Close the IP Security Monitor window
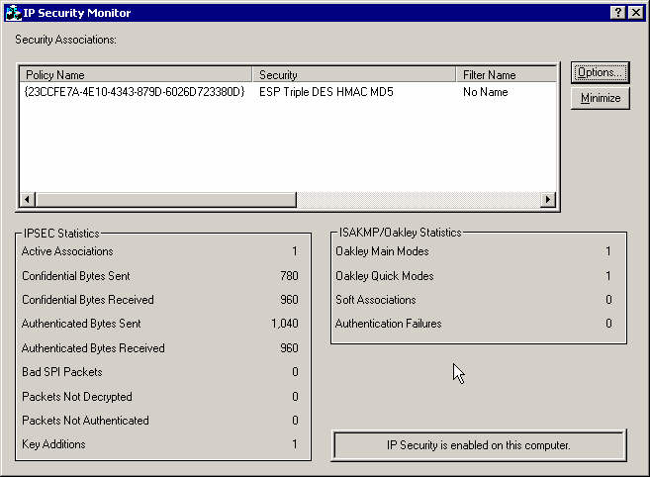The image size is (650, 477). 635,13
